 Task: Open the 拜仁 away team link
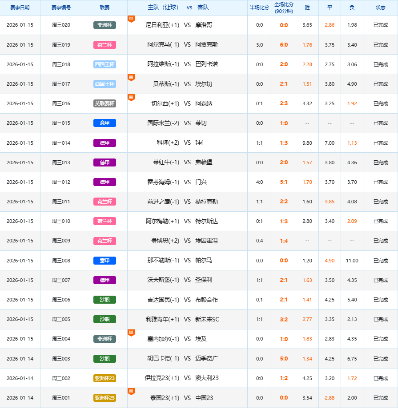click(x=201, y=143)
